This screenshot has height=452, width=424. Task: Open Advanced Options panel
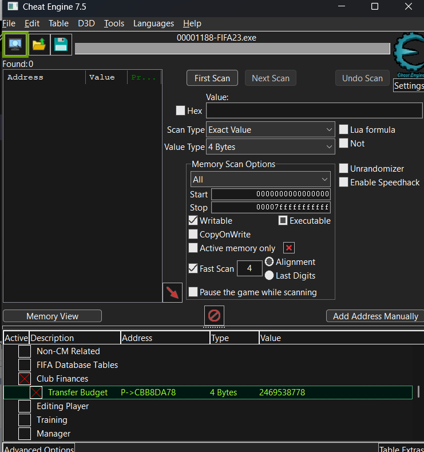[39, 448]
